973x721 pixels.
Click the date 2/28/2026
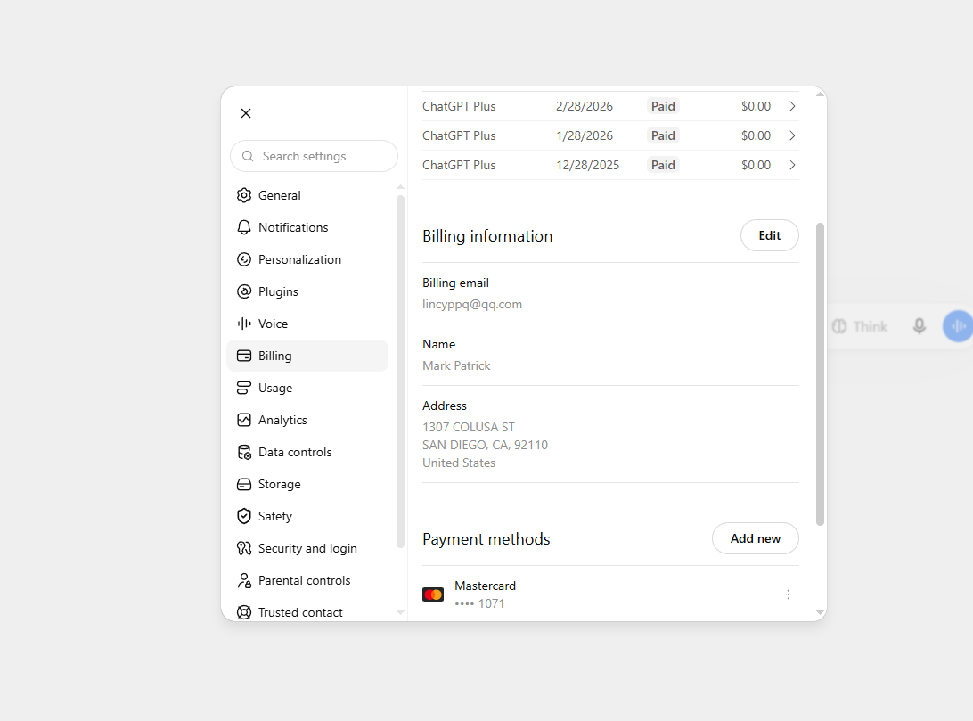[x=584, y=106]
